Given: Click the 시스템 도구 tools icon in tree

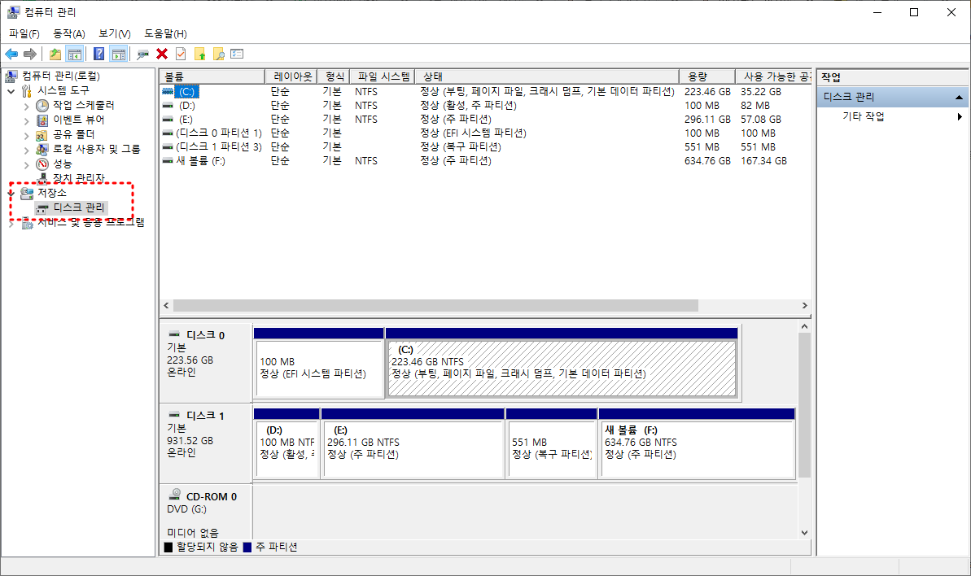Looking at the screenshot, I should [26, 91].
